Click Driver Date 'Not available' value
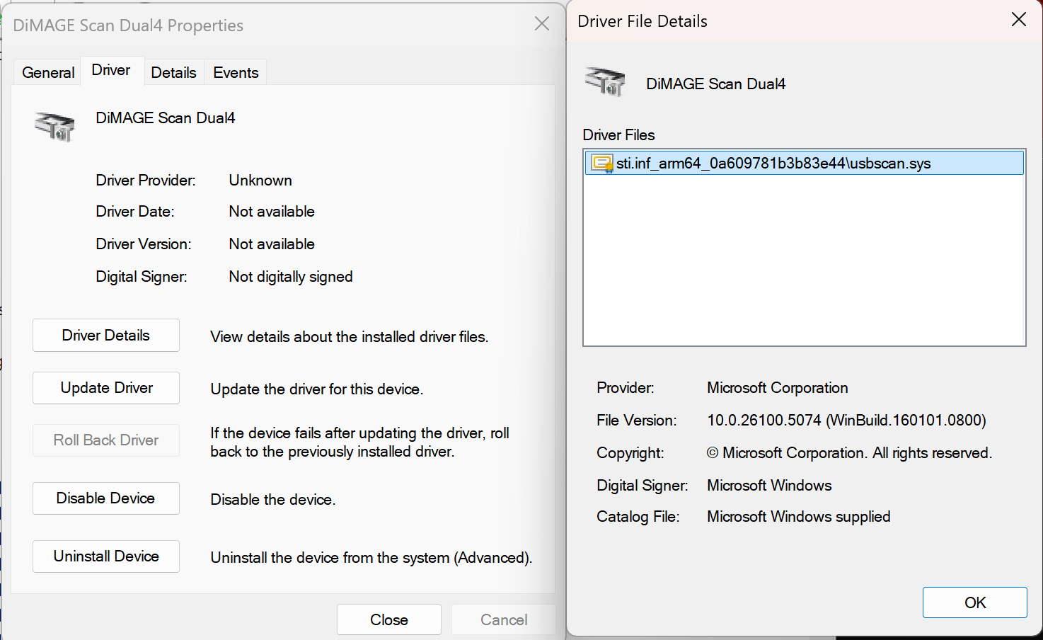 pos(272,212)
